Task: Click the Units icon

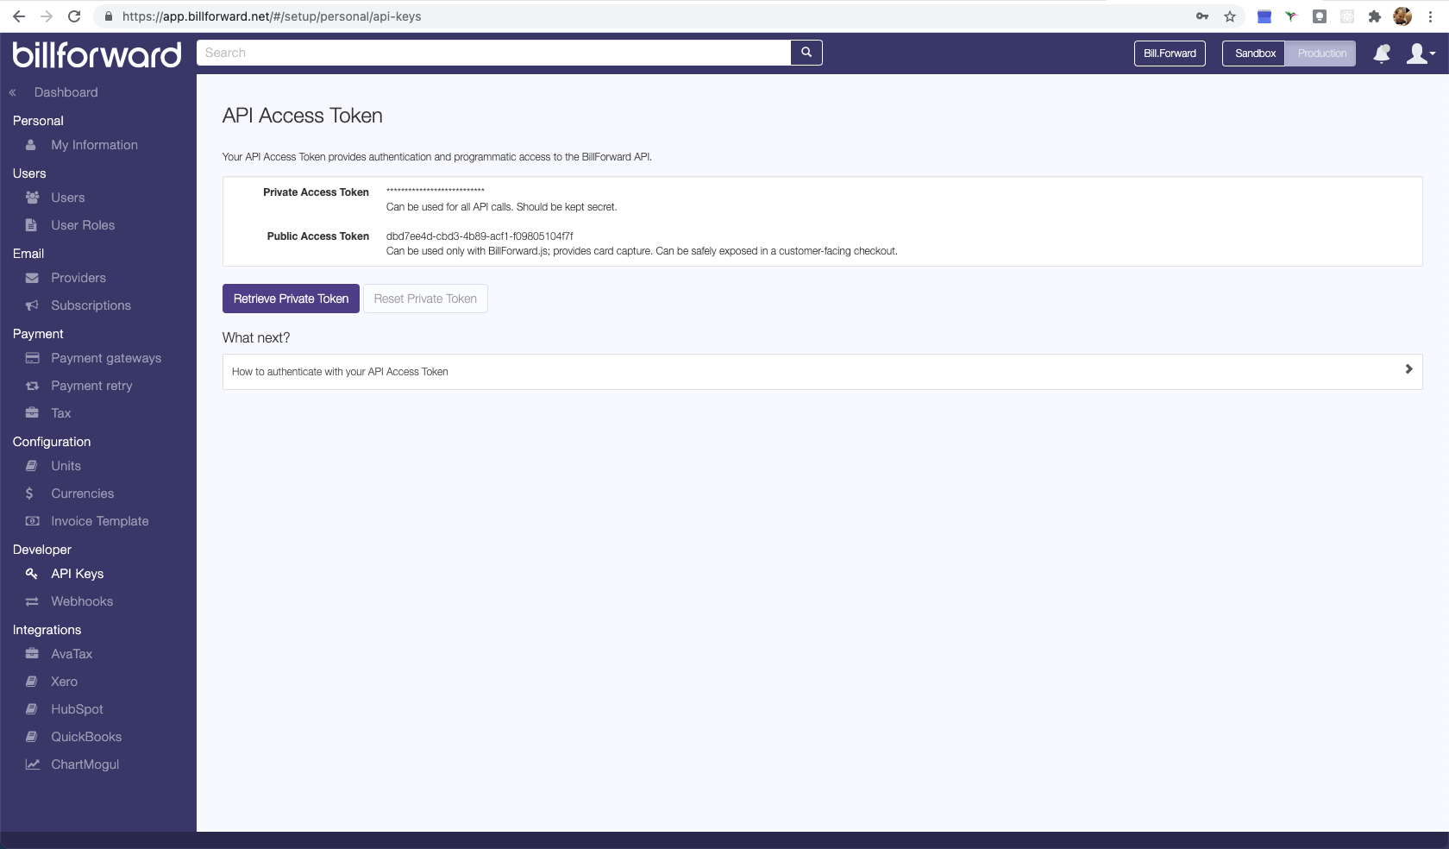Action: click(x=31, y=466)
